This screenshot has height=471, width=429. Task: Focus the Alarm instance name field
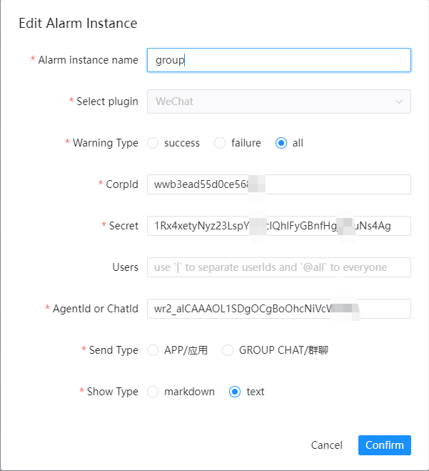coord(278,60)
